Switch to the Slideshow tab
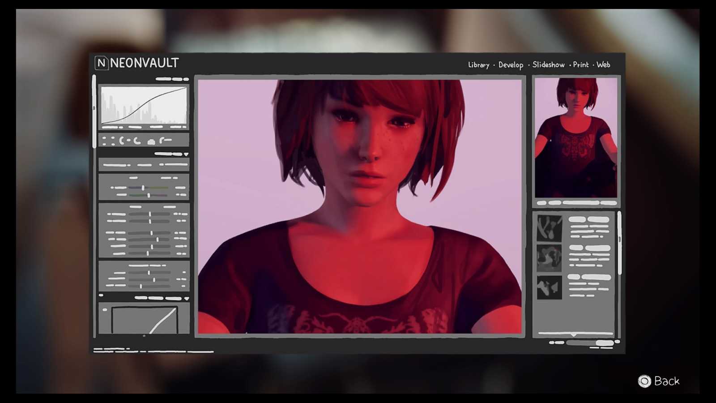 548,65
